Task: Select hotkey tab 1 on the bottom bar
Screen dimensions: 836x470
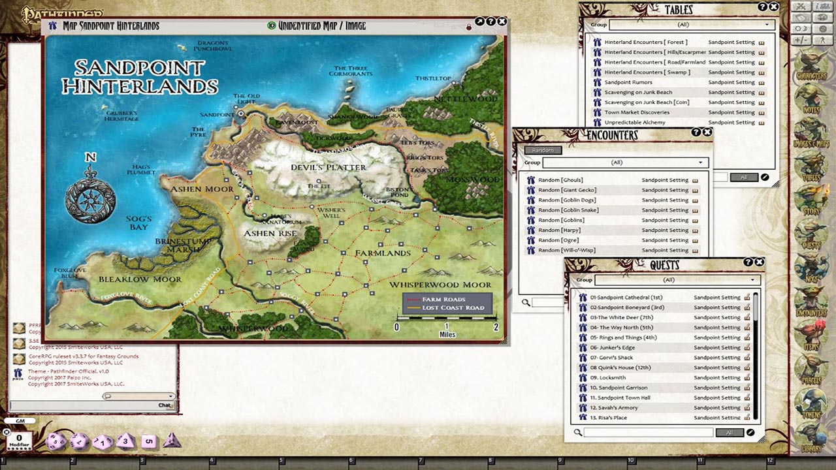Action: tap(4, 460)
